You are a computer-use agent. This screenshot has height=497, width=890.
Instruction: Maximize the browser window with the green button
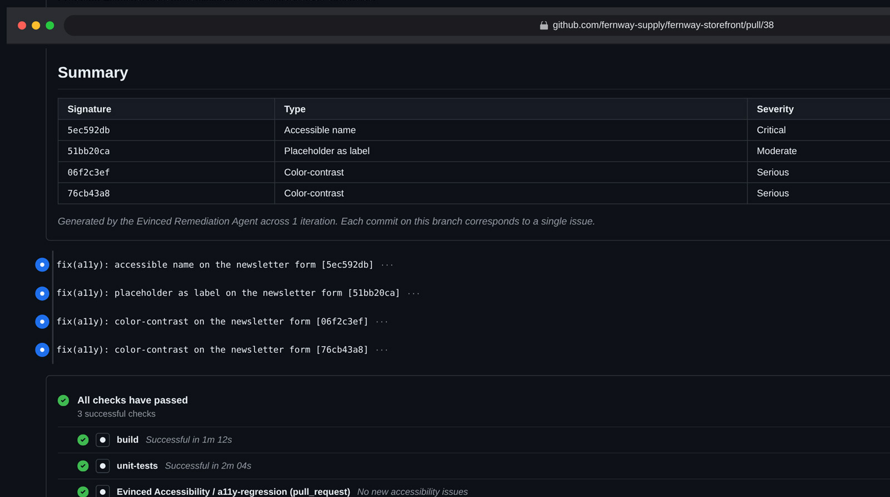point(50,26)
